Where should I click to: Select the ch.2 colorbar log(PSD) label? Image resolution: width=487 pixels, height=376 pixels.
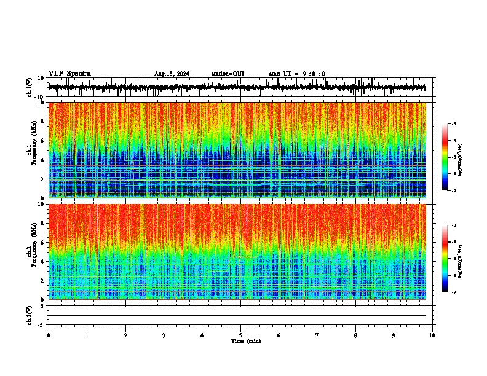point(461,261)
